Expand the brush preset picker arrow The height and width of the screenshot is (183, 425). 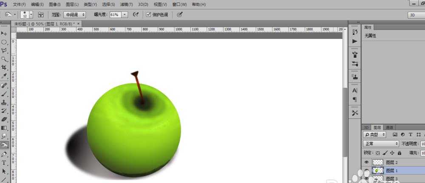tap(31, 14)
